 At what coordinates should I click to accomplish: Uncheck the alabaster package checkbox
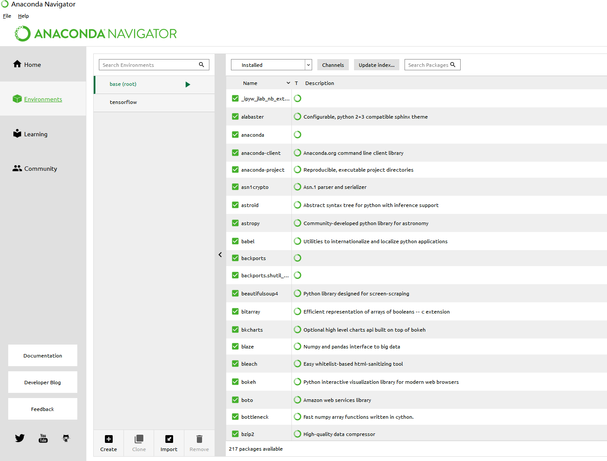pyautogui.click(x=235, y=116)
